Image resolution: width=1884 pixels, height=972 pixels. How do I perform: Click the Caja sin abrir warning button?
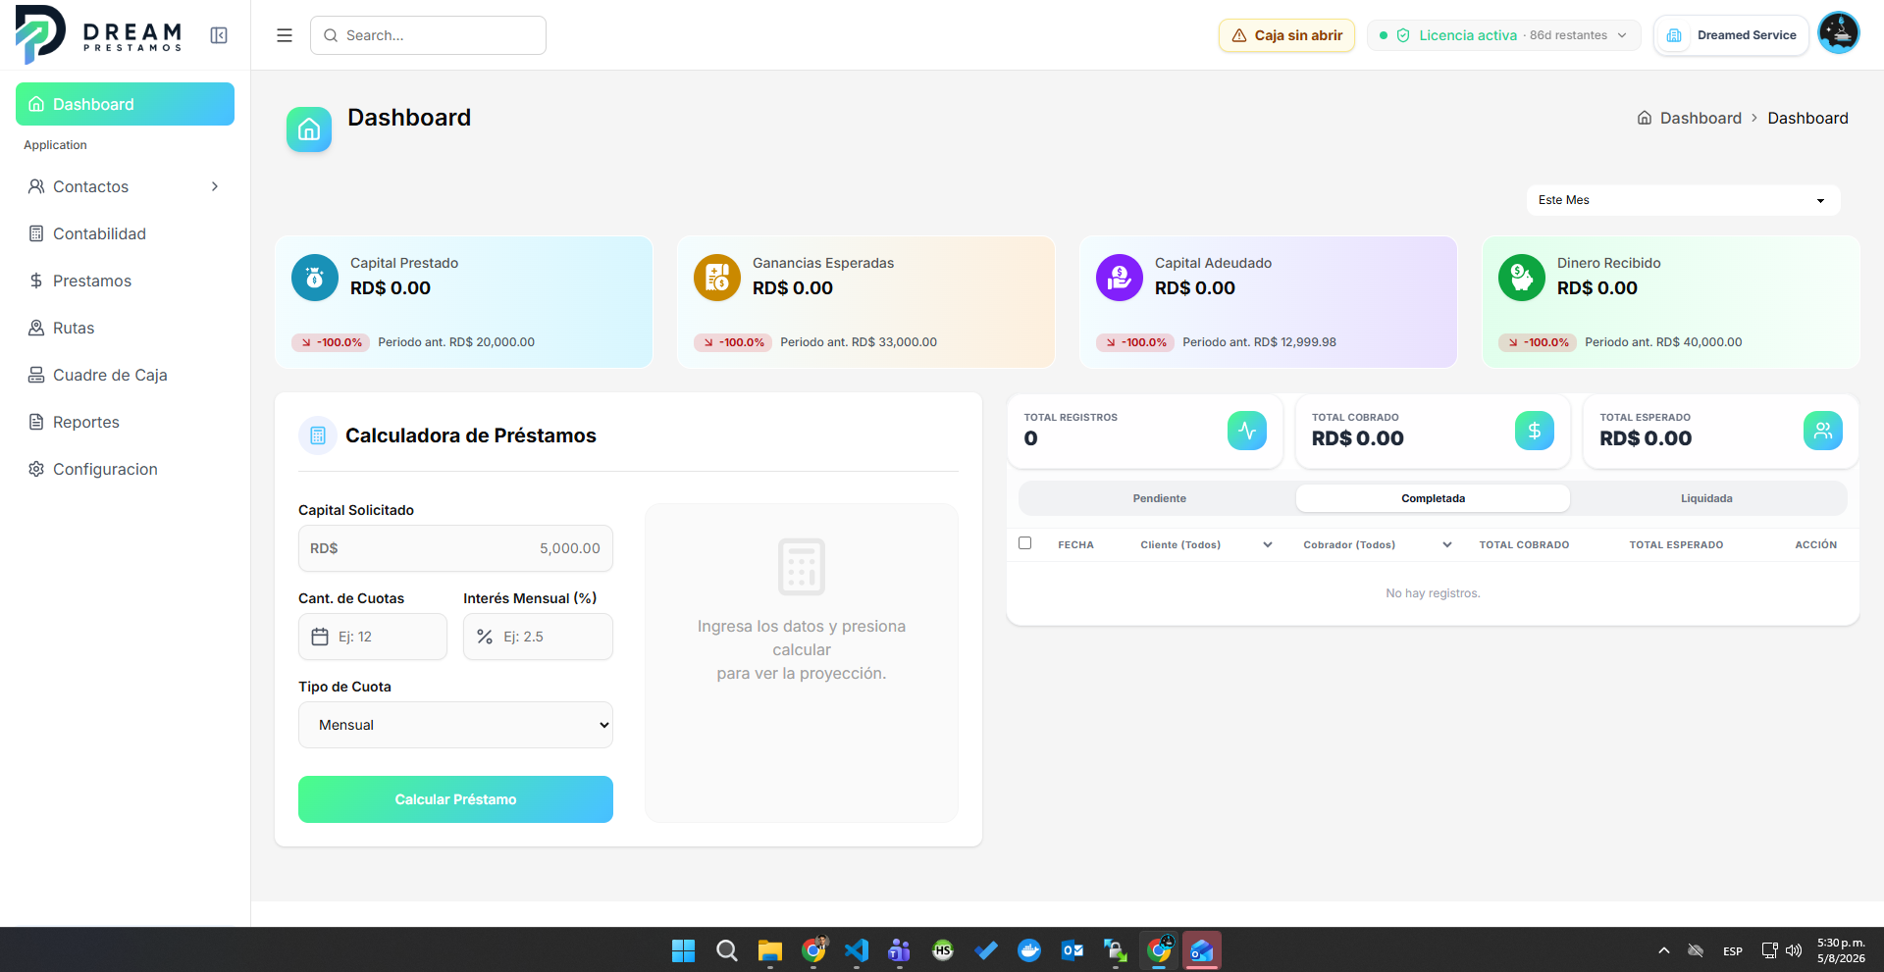pos(1286,35)
